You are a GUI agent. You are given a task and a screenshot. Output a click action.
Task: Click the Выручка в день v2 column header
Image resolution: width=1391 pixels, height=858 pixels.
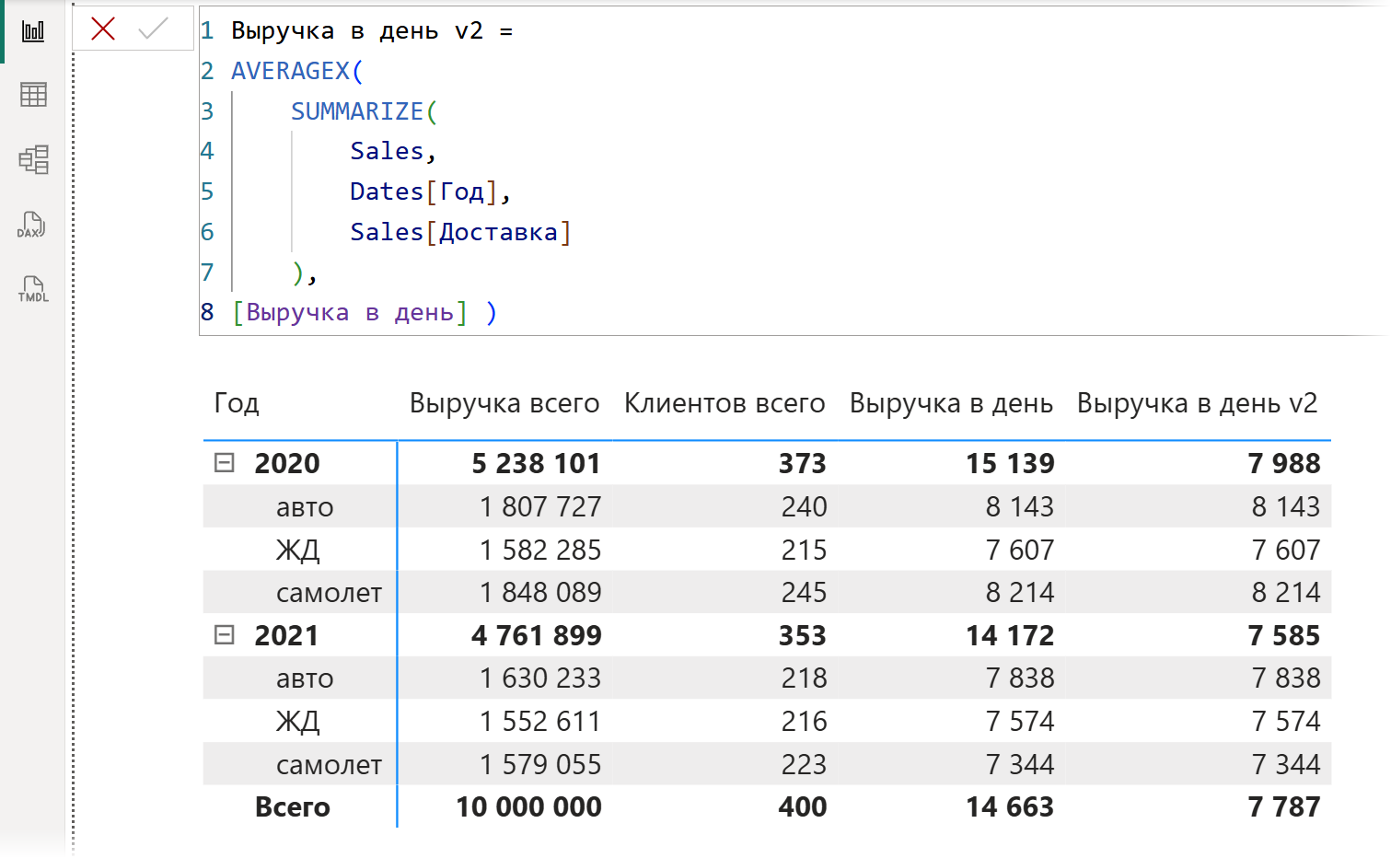point(1196,402)
